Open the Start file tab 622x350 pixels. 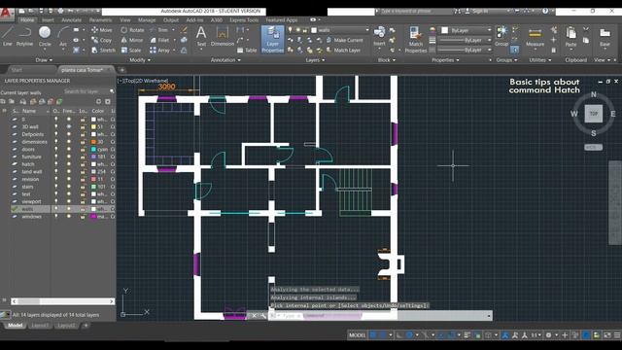click(x=17, y=70)
